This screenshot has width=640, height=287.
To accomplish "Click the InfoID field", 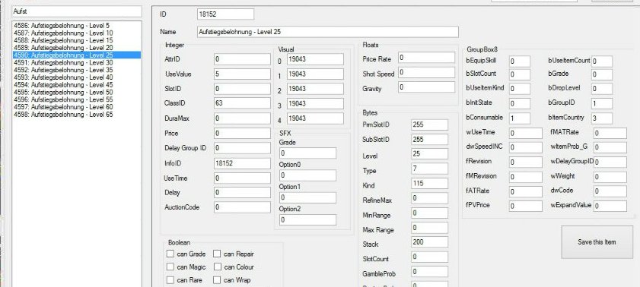I will (242, 163).
